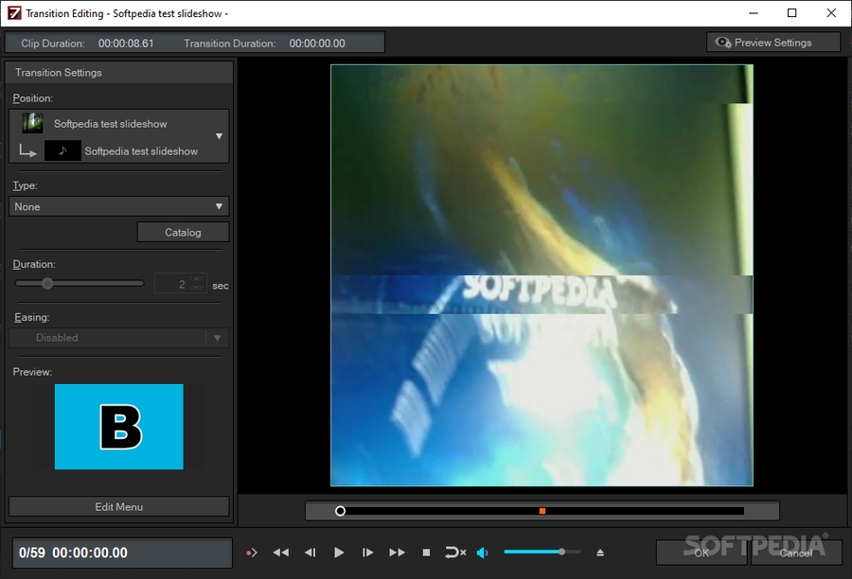Click the volume slider knob
The image size is (852, 579).
click(x=561, y=552)
